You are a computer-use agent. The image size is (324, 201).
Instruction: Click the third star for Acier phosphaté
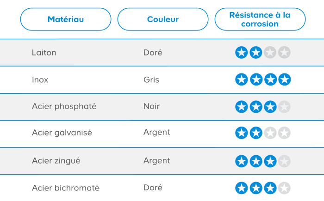pos(270,107)
